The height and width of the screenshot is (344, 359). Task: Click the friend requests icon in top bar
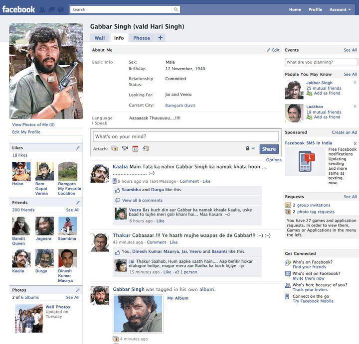[x=42, y=9]
